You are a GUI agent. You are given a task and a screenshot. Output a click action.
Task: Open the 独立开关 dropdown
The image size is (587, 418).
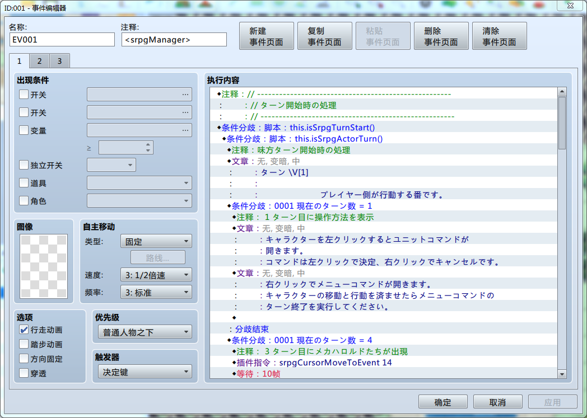[x=111, y=165]
